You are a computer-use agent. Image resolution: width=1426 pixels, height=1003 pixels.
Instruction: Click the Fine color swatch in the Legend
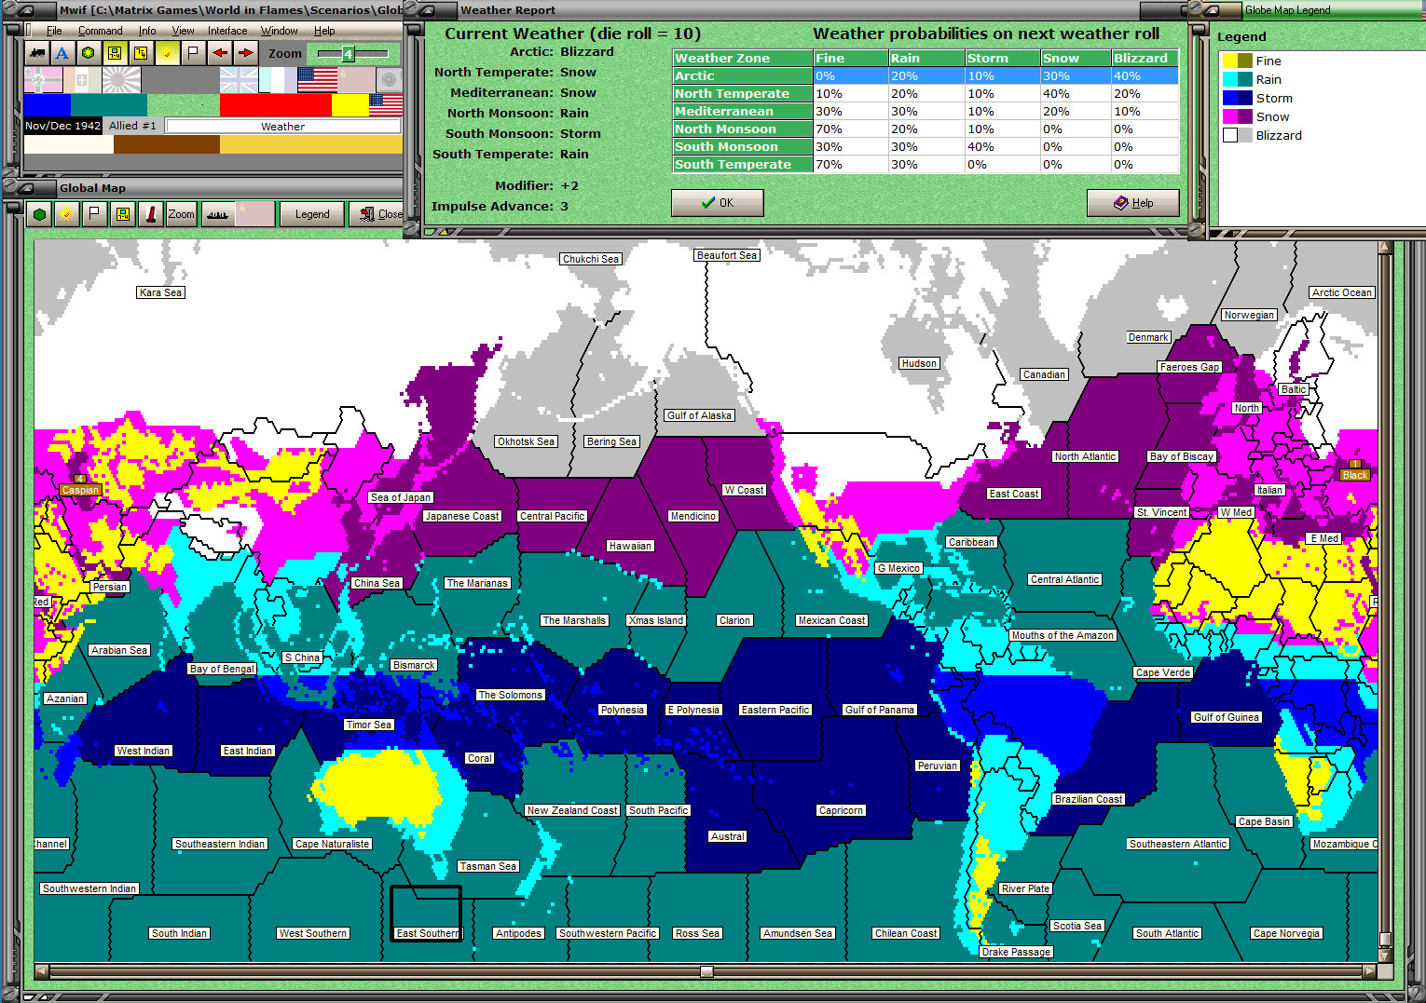click(1238, 61)
